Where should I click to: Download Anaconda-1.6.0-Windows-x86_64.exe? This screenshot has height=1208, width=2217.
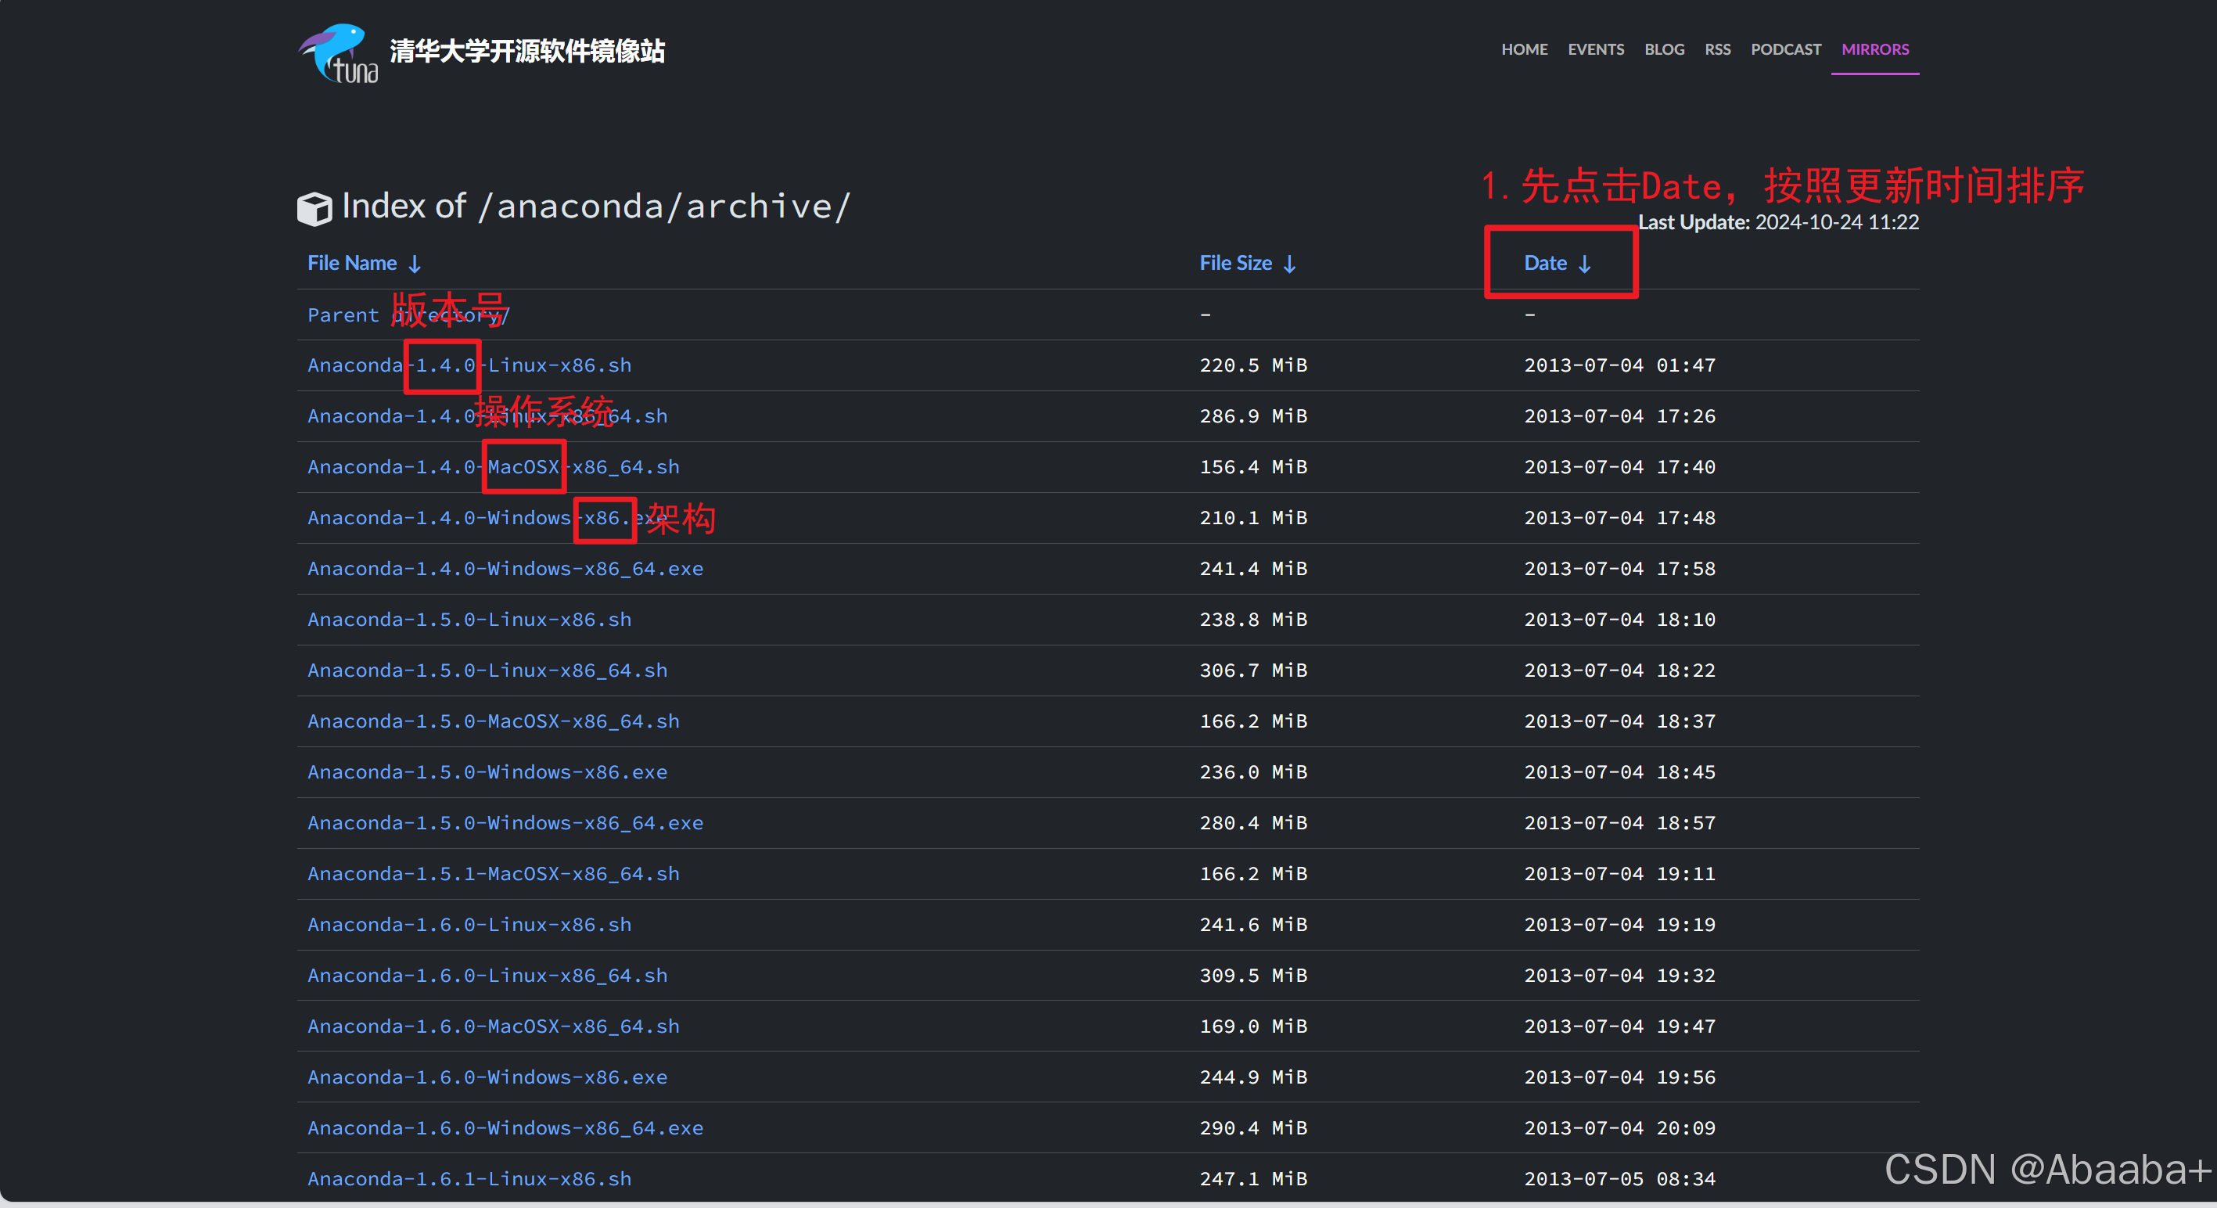pyautogui.click(x=505, y=1128)
